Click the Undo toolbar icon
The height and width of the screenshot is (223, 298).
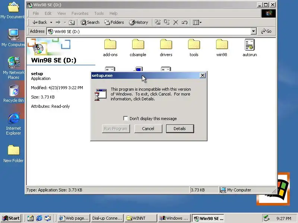(184, 22)
